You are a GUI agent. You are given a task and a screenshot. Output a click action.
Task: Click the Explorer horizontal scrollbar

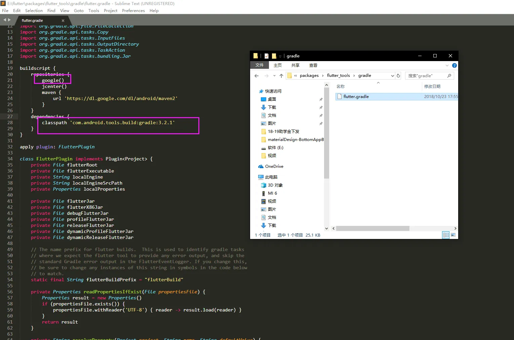372,229
